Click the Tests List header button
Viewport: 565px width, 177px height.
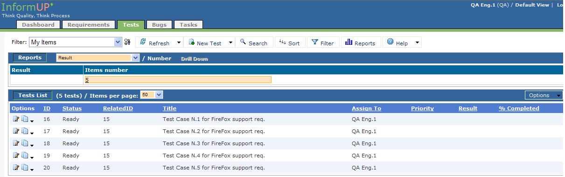[x=33, y=95]
